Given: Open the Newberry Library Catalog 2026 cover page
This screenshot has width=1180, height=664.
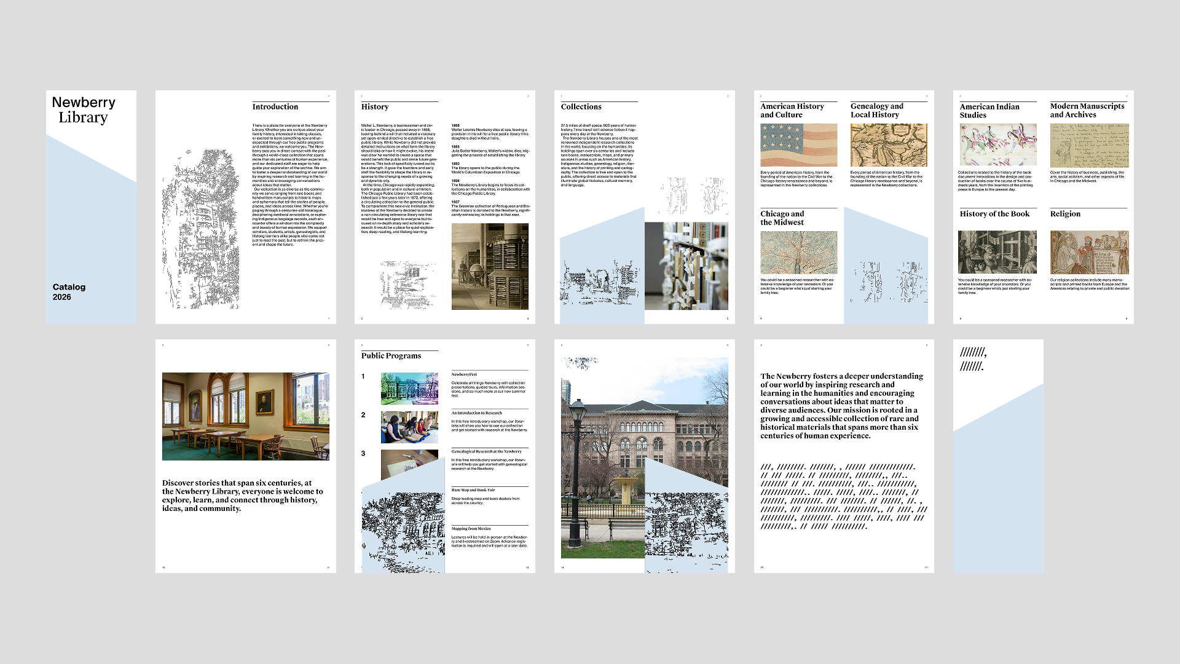Looking at the screenshot, I should [91, 207].
